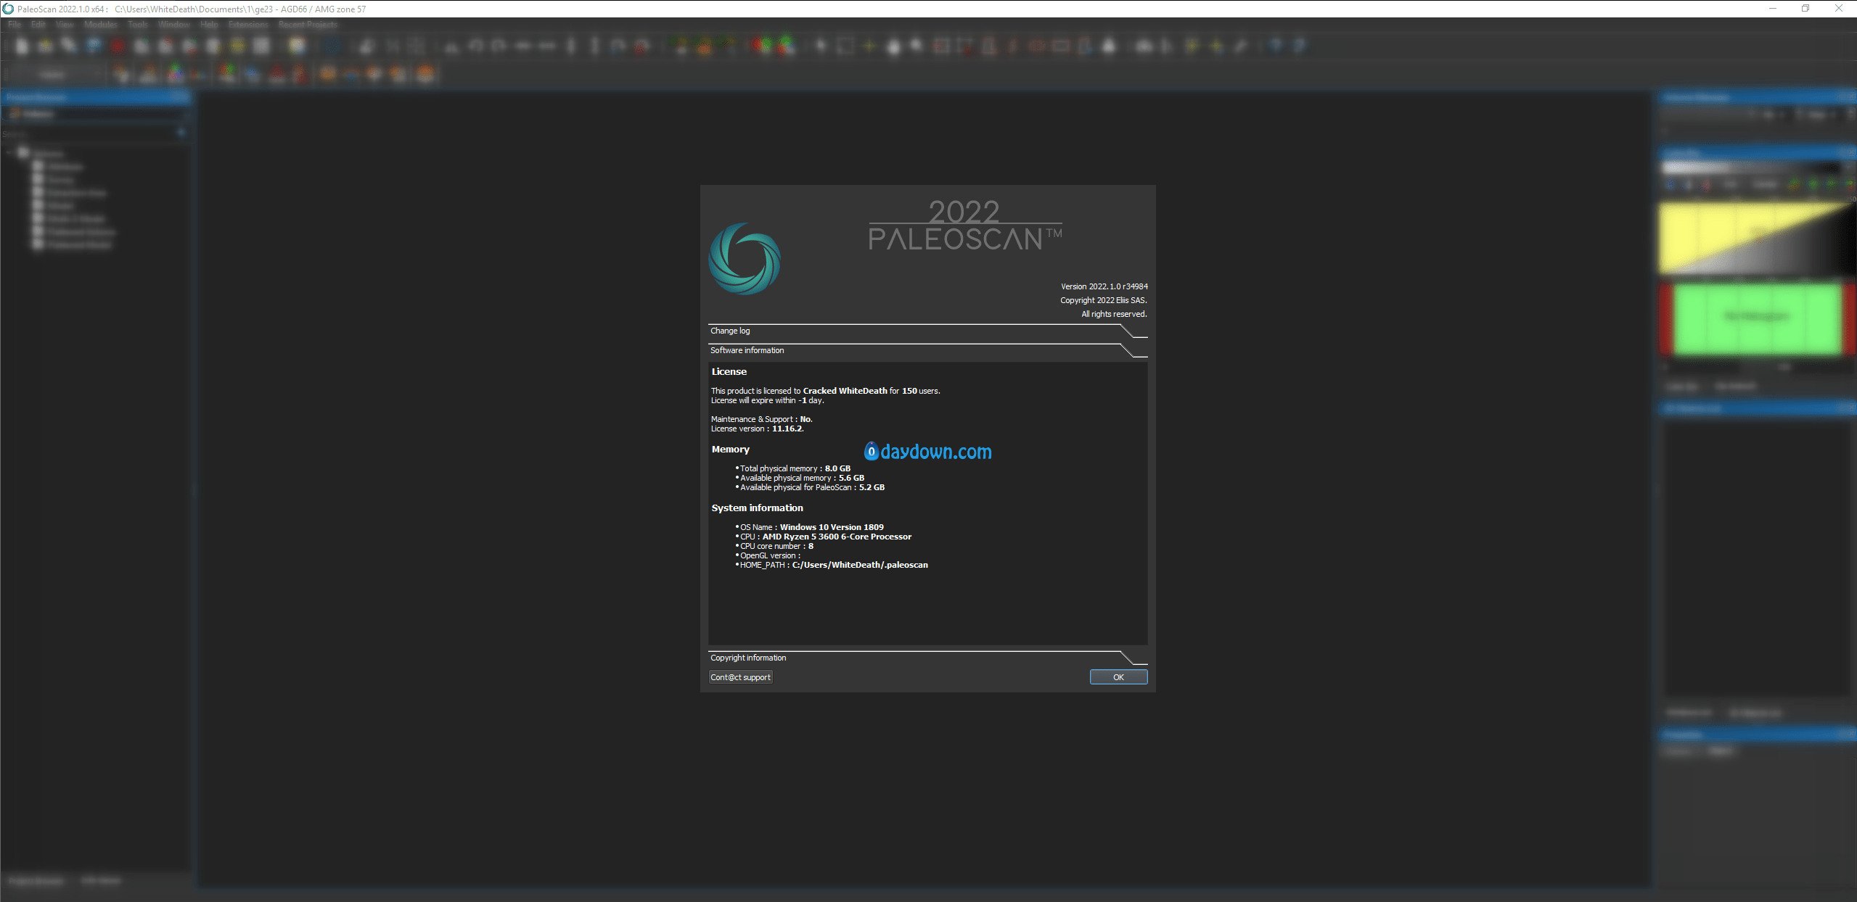Open the Modules menu
This screenshot has height=902, width=1857.
[100, 25]
